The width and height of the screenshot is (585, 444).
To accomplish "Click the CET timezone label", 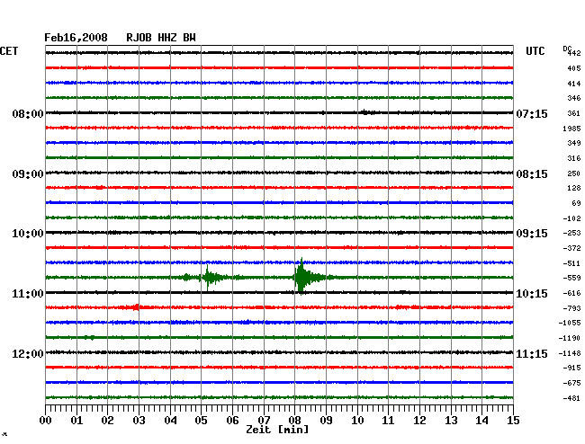I will pyautogui.click(x=9, y=51).
